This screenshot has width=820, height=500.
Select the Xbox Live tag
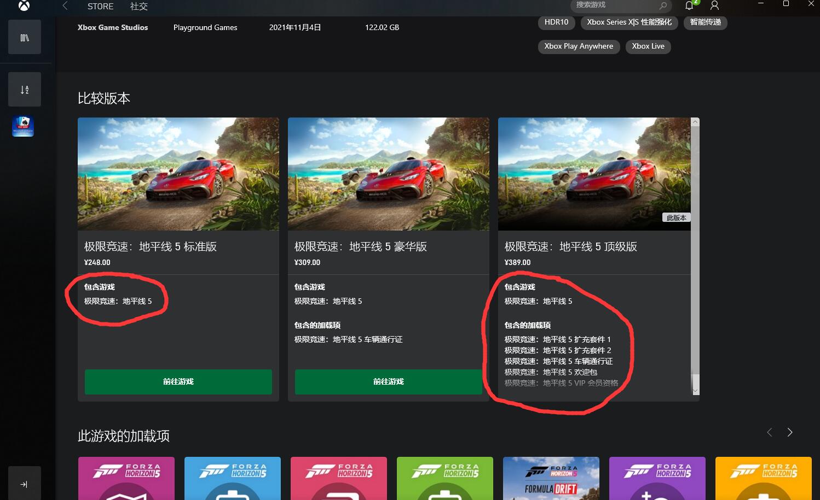(x=648, y=46)
